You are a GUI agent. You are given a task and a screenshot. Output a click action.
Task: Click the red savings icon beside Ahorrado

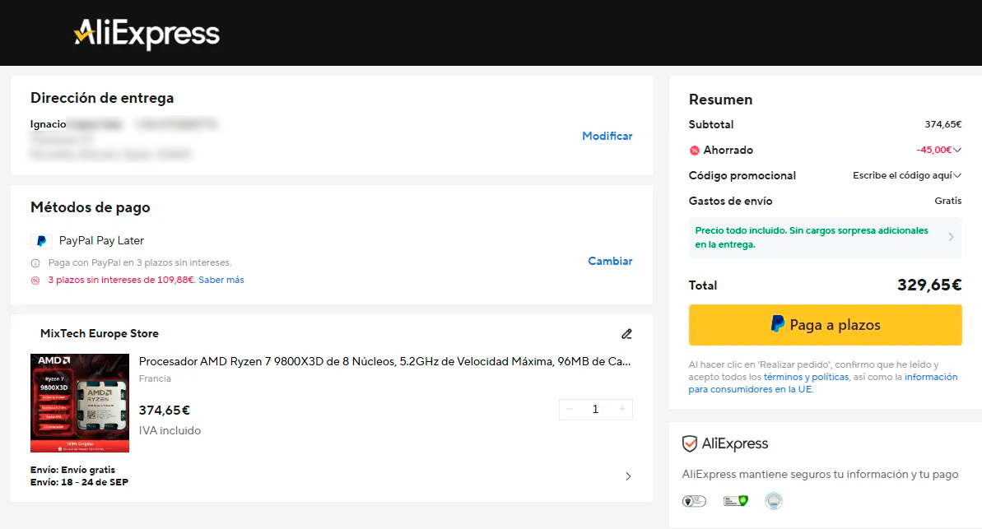(694, 151)
